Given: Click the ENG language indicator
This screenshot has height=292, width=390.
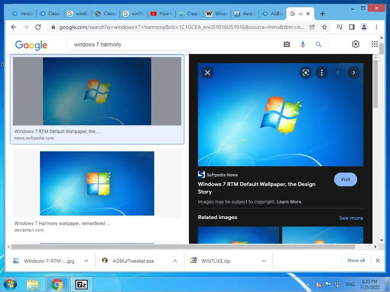Looking at the screenshot, I should (350, 284).
